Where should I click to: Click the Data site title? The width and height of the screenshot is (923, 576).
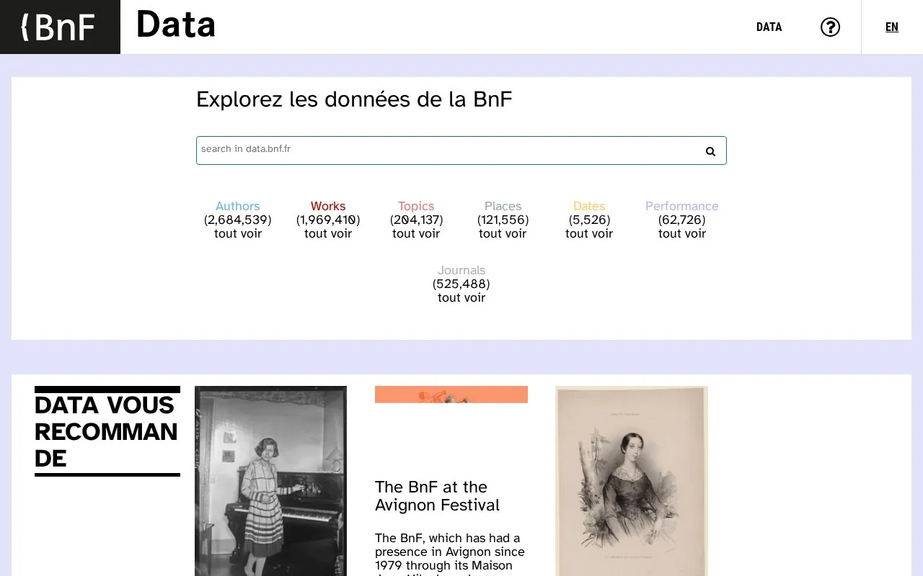(176, 24)
